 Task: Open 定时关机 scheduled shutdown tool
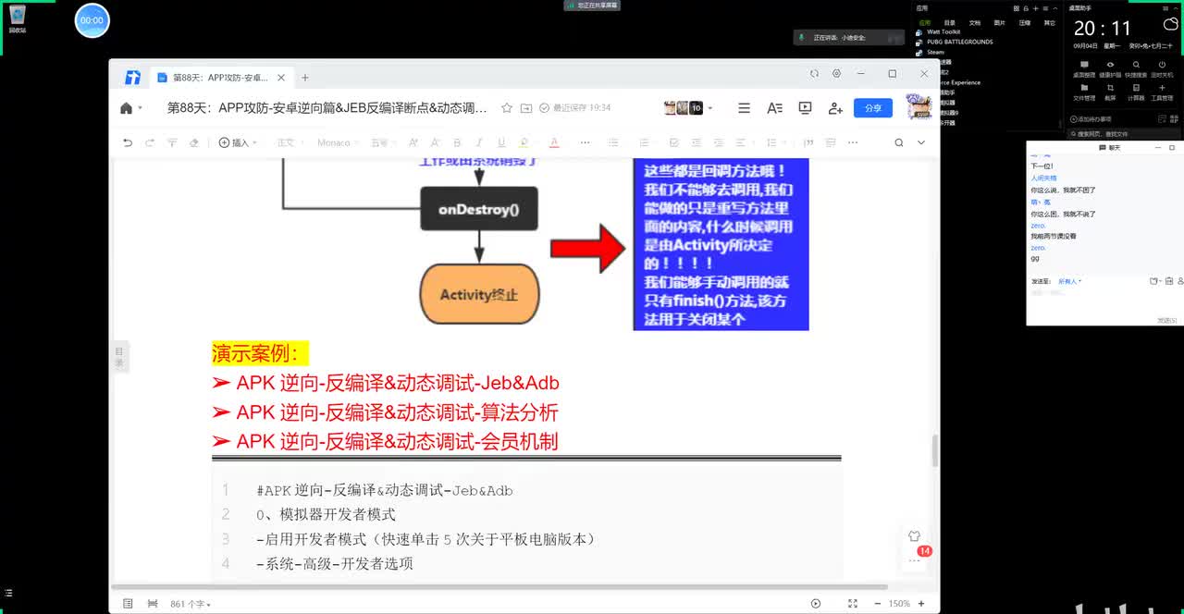[x=1162, y=69]
